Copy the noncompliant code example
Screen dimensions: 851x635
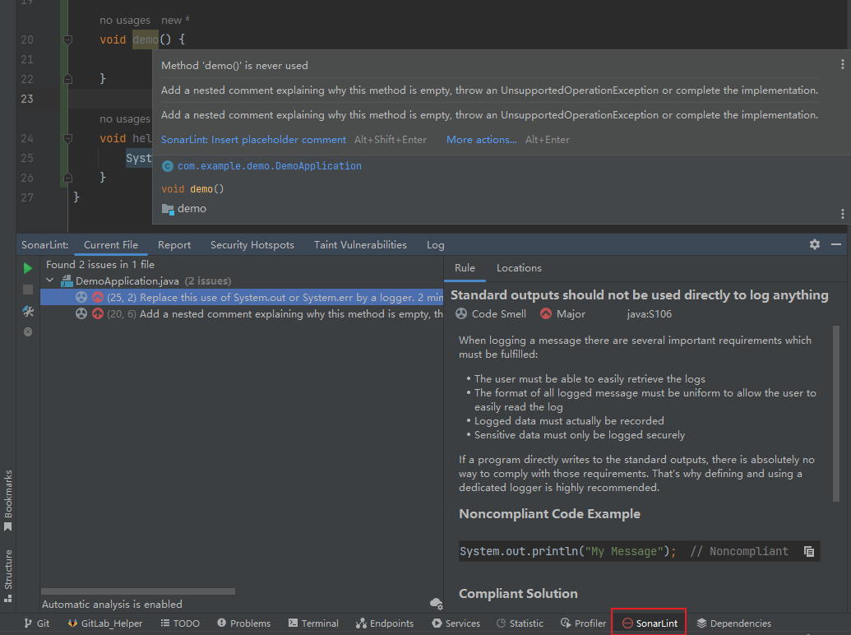tap(809, 551)
